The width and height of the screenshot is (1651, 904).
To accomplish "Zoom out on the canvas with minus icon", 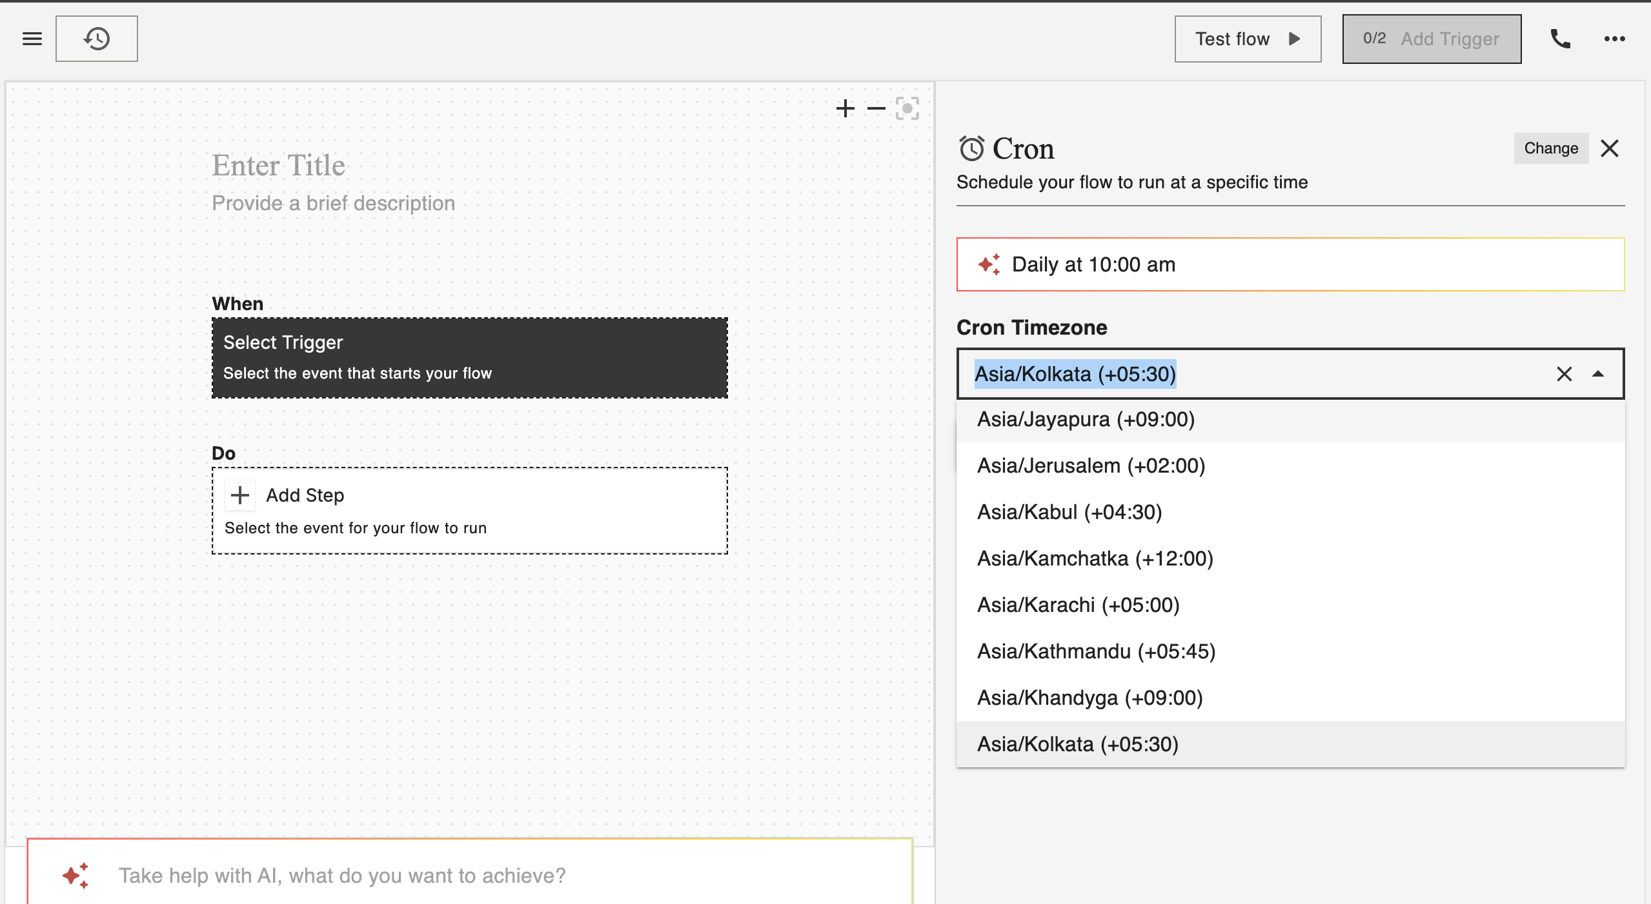I will click(x=876, y=108).
